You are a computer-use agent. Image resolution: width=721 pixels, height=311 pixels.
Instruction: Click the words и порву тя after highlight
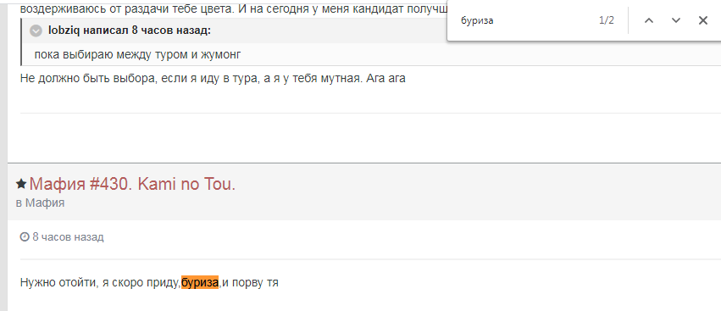click(250, 282)
